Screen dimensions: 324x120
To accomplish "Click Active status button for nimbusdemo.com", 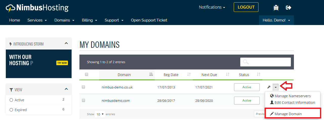I will click(x=247, y=101).
